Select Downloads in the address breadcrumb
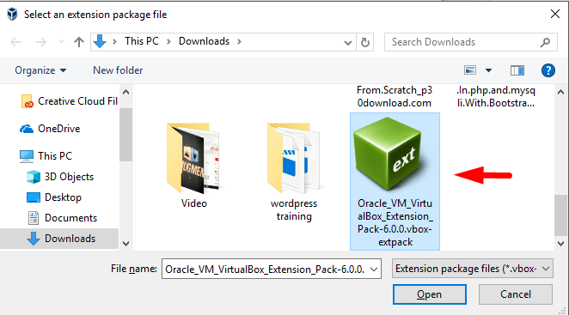This screenshot has height=315, width=569. point(204,41)
